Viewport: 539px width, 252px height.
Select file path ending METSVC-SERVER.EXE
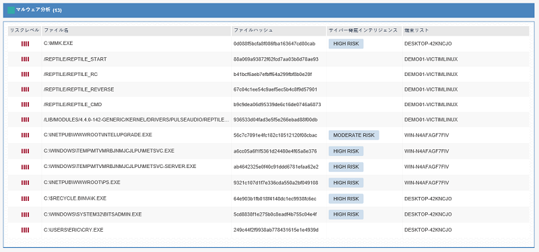tap(120, 167)
